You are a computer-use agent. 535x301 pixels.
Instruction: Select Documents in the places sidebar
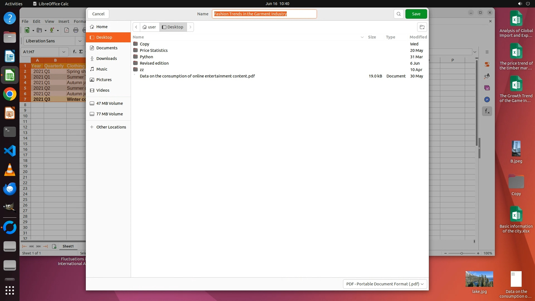point(107,48)
